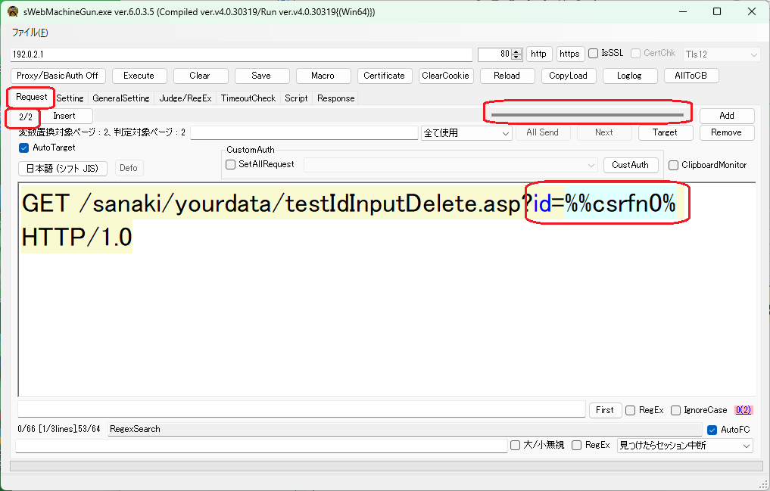Click the Clear button
The image size is (770, 491).
point(200,76)
